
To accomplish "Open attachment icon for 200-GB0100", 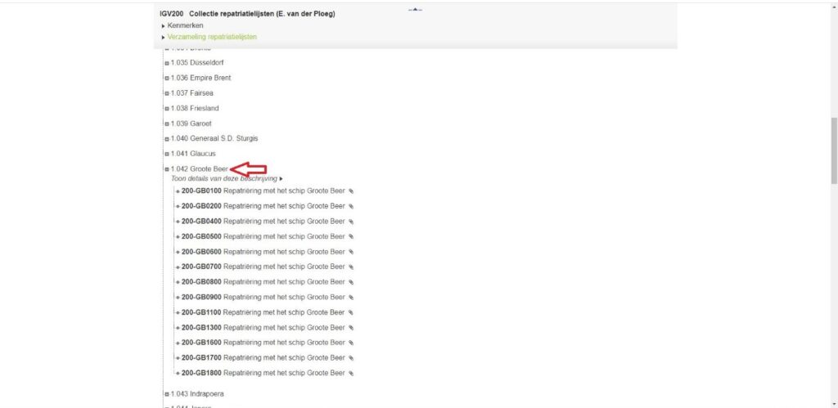I will tap(351, 191).
